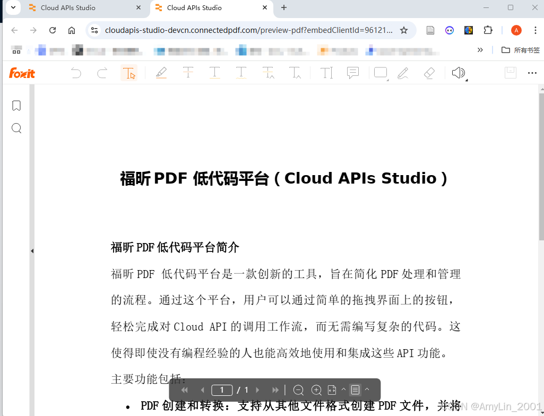Jump to the last page
This screenshot has height=416, width=544.
(275, 390)
